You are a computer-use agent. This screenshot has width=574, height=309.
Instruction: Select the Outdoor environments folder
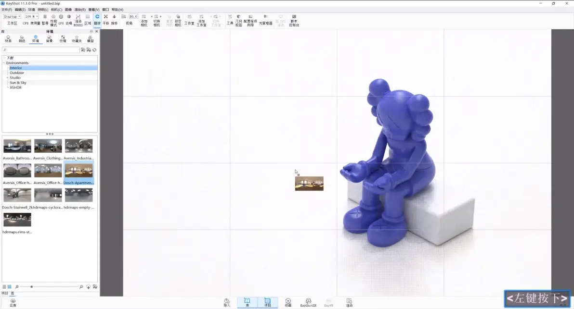[17, 73]
